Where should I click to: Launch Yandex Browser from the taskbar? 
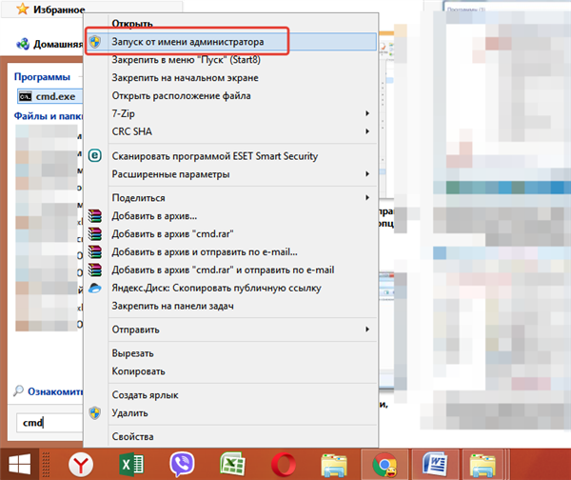(x=81, y=465)
